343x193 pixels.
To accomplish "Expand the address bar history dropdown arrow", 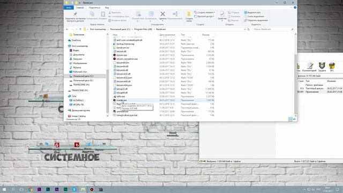I will coord(245,29).
